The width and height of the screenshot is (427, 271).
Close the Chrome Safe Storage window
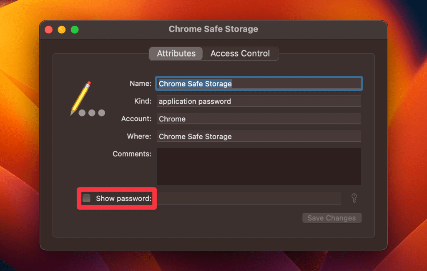49,30
